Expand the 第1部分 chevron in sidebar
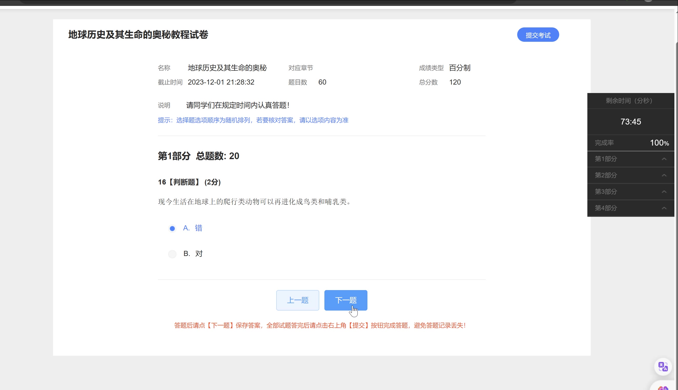The width and height of the screenshot is (678, 390). tap(664, 159)
